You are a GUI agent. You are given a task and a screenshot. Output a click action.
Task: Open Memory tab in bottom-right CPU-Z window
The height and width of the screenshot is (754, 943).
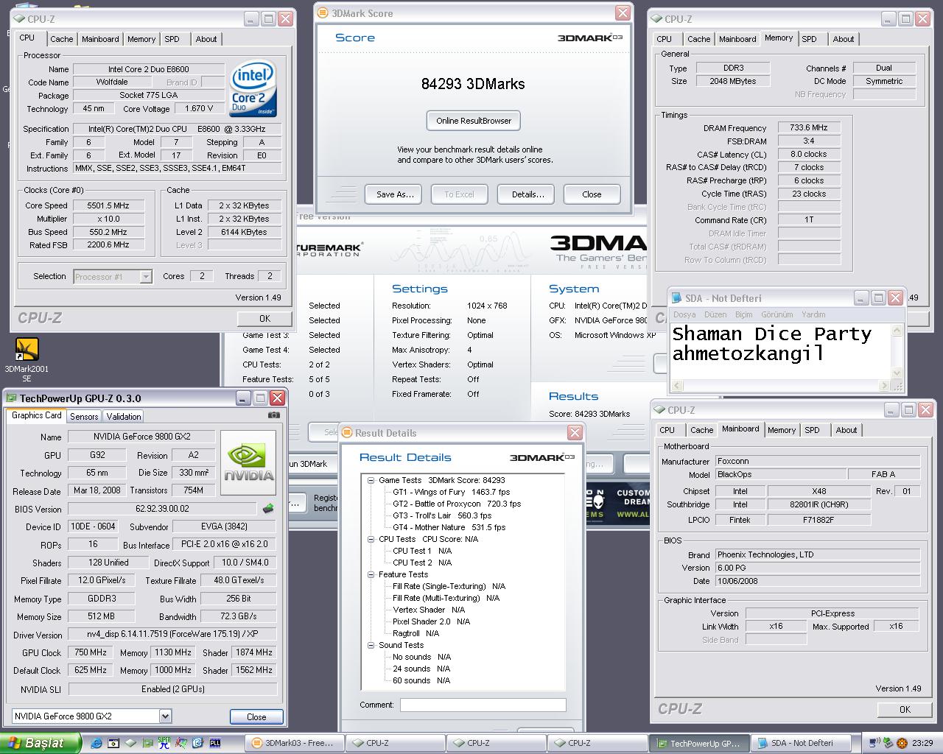782,430
